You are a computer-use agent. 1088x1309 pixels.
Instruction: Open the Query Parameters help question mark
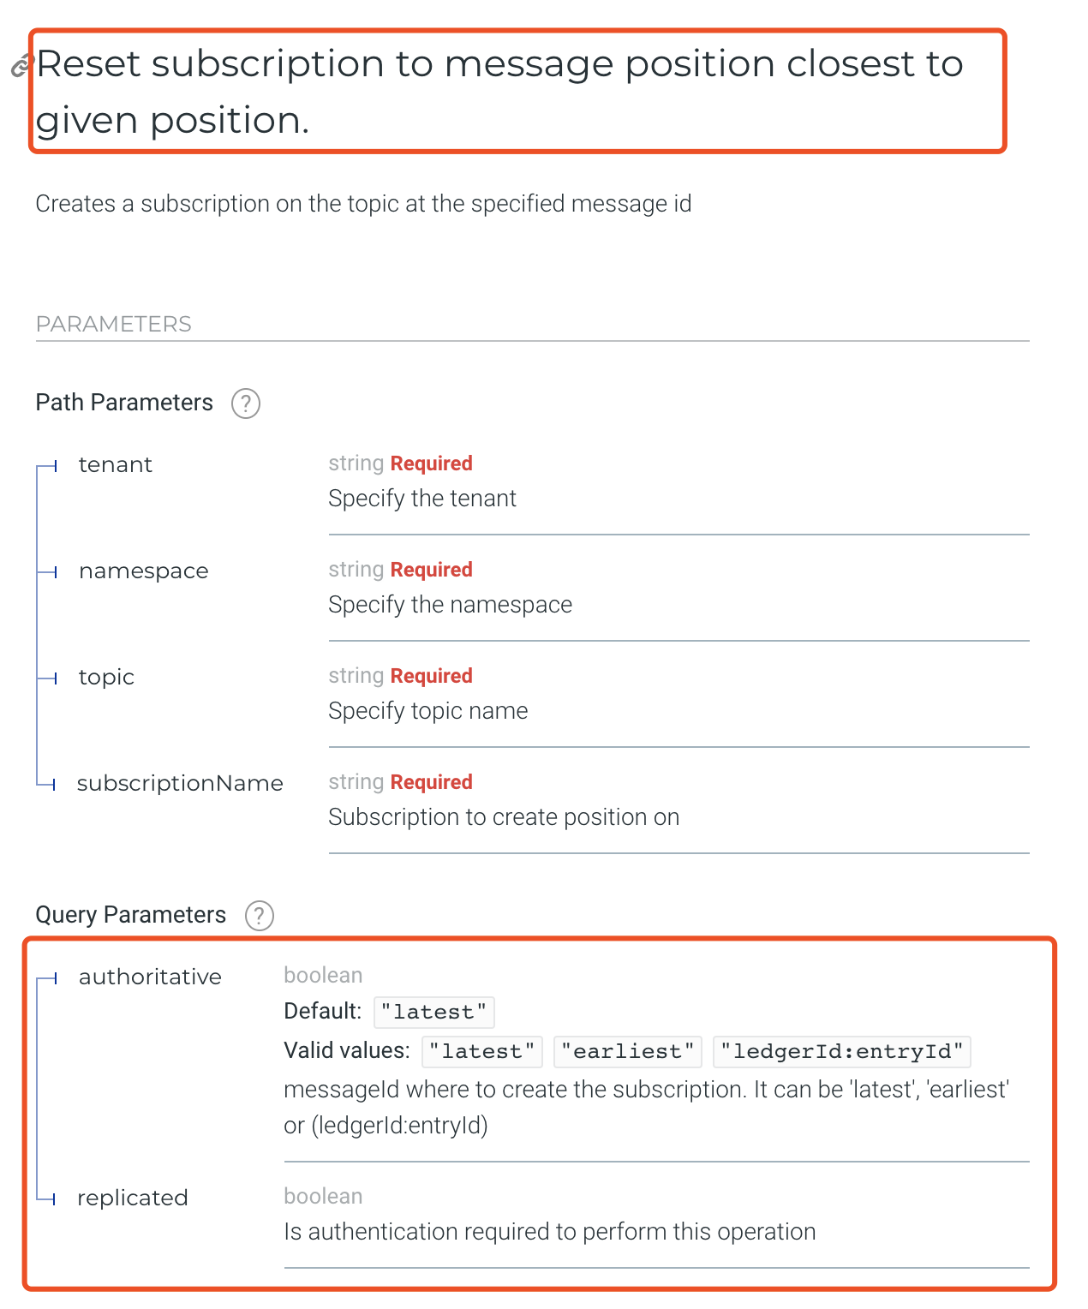pyautogui.click(x=260, y=915)
